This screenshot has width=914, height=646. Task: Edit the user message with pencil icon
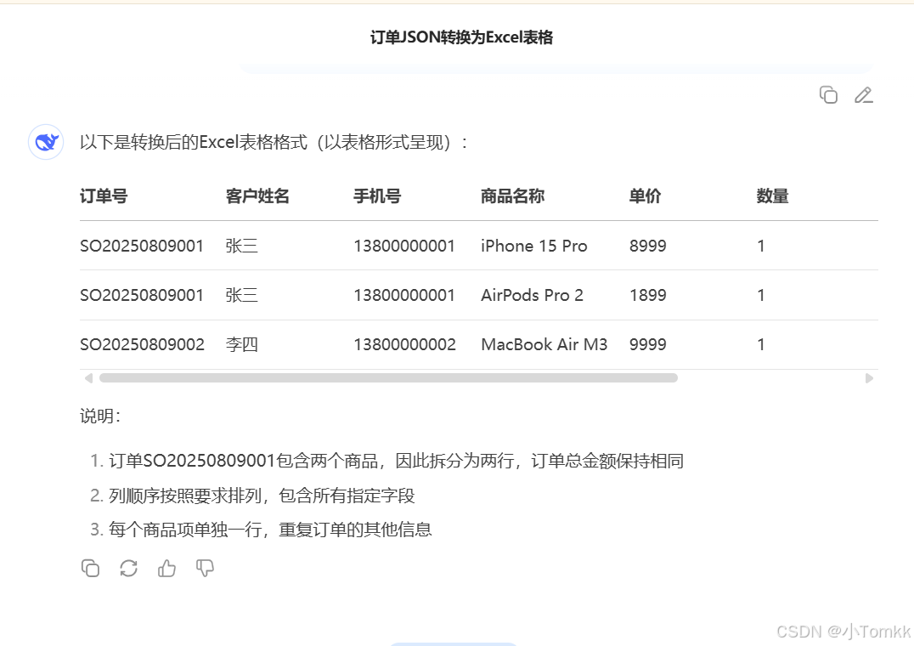pyautogui.click(x=863, y=94)
